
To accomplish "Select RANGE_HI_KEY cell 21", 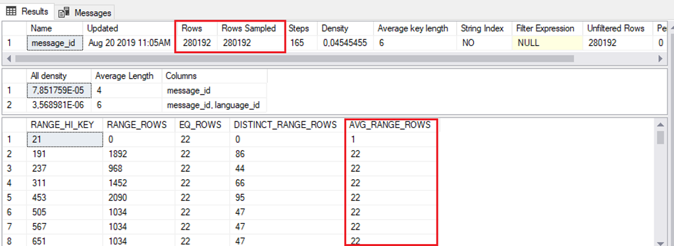I will [65, 139].
